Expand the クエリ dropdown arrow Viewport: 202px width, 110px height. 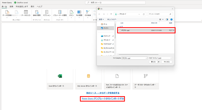pyautogui.click(x=71, y=18)
